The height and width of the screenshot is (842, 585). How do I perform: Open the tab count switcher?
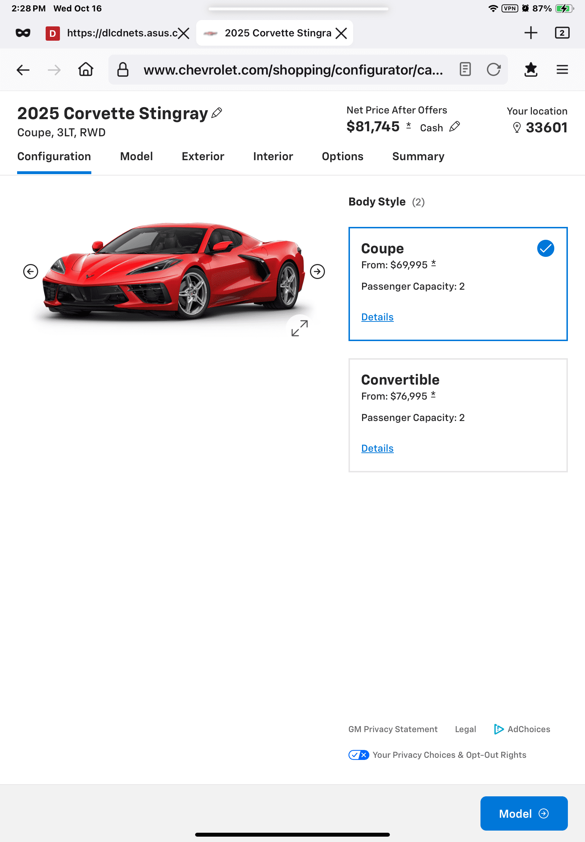coord(561,33)
